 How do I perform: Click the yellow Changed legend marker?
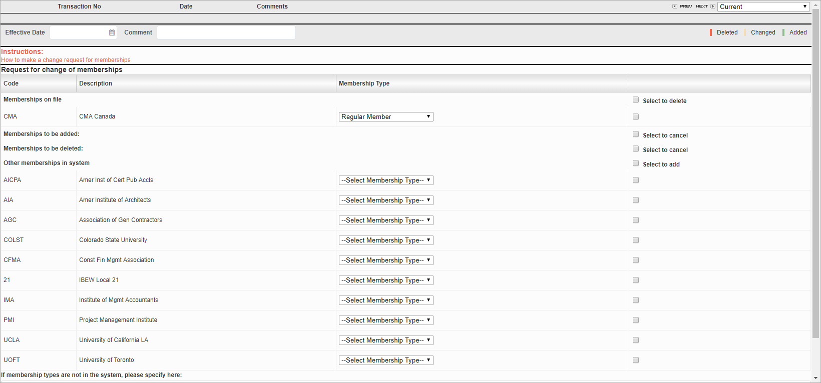pos(745,32)
